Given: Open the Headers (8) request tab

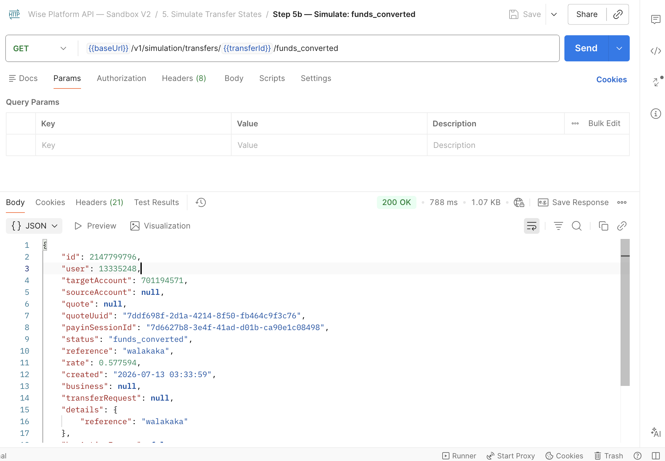Looking at the screenshot, I should [x=184, y=78].
